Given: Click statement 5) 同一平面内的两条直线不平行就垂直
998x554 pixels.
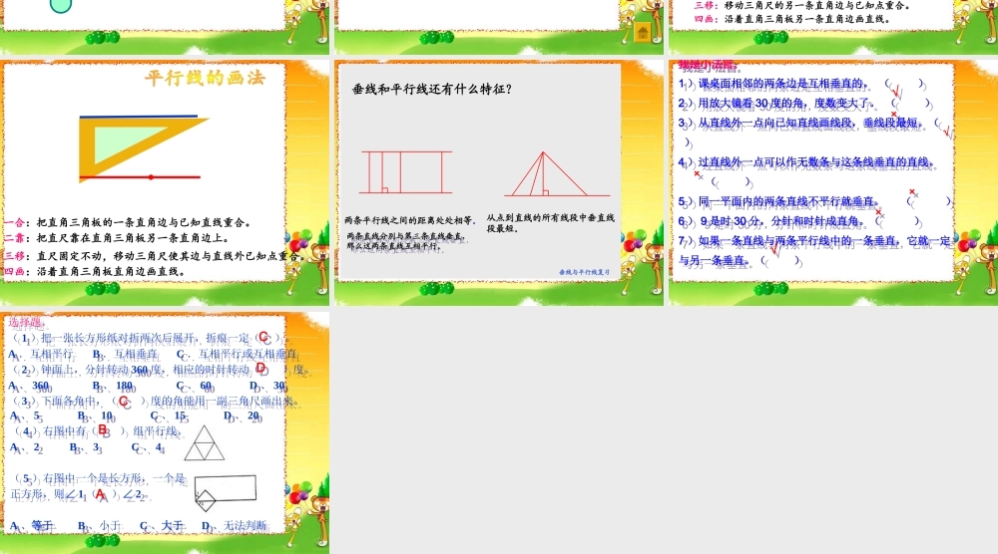Looking at the screenshot, I should pos(814,201).
